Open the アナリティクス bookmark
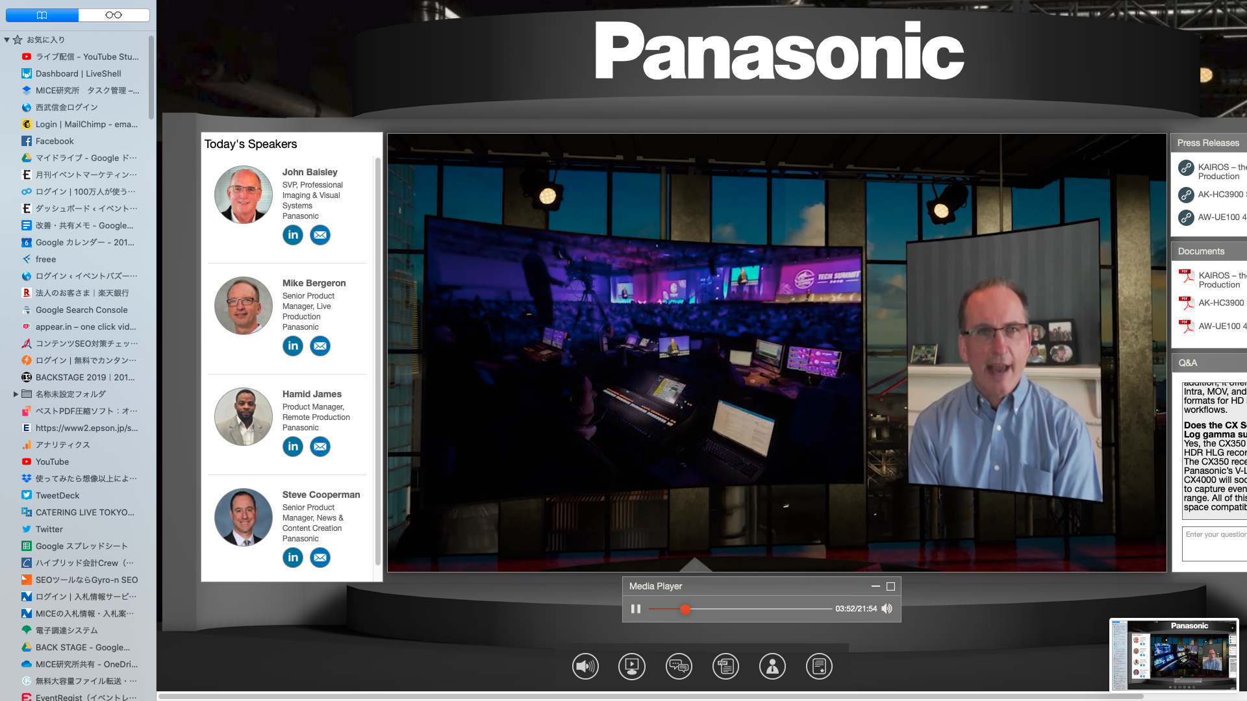 (56, 445)
